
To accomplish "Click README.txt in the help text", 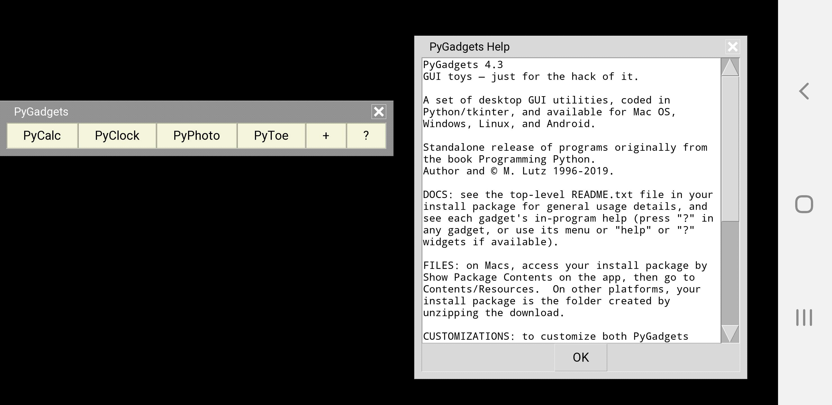I will pyautogui.click(x=602, y=195).
